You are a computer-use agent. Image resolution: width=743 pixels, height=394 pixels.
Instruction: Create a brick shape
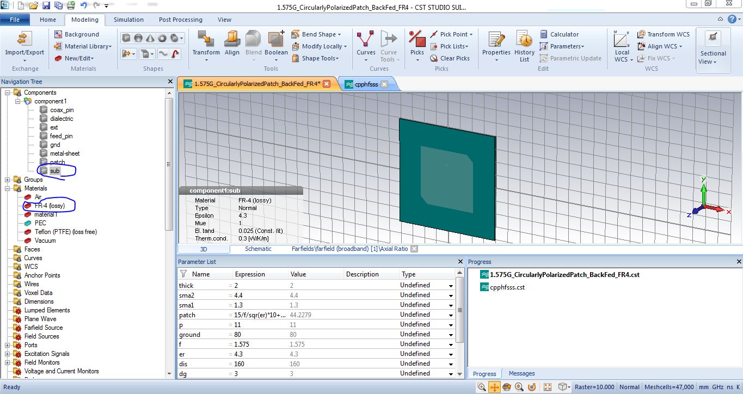tap(126, 38)
